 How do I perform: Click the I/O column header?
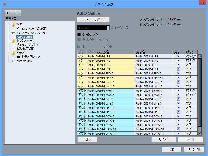(82, 52)
